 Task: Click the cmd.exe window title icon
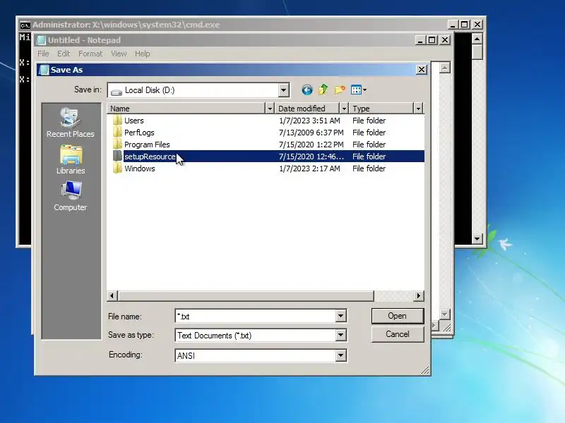coord(25,25)
